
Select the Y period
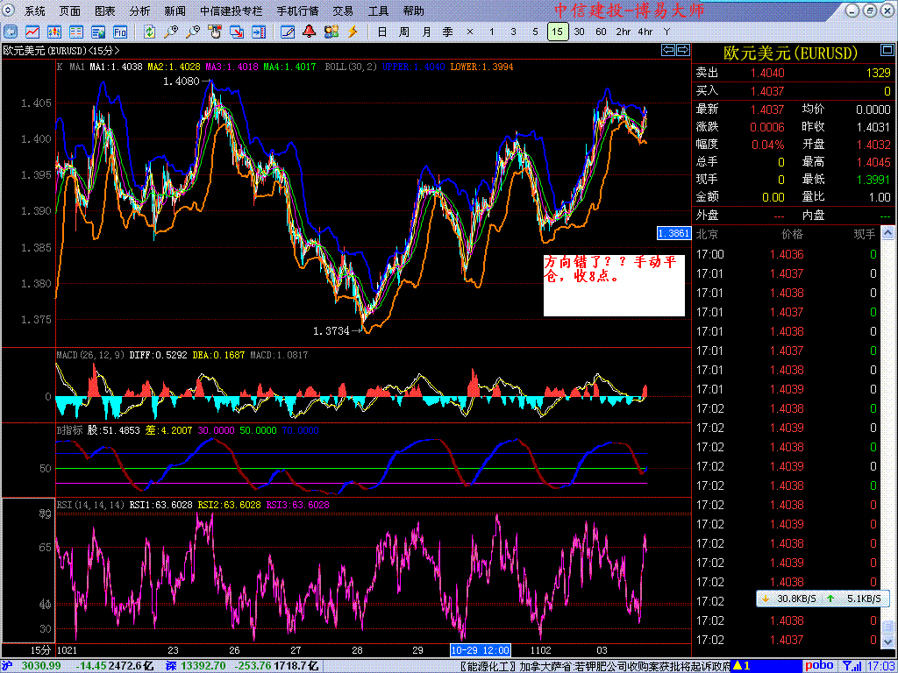point(666,32)
